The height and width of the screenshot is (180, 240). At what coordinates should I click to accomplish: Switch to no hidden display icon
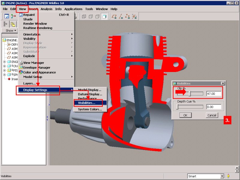(97, 16)
